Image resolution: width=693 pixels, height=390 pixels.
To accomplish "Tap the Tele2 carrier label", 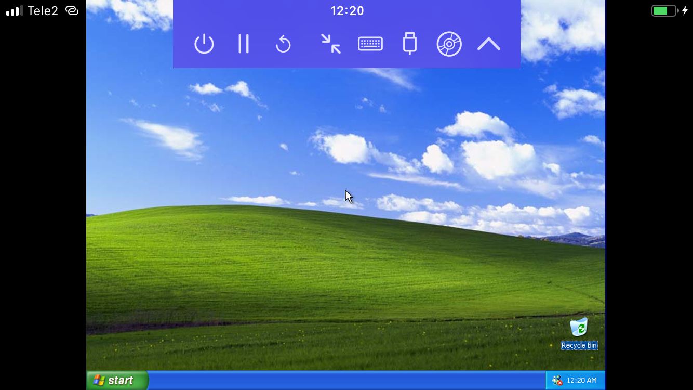I will (x=43, y=11).
